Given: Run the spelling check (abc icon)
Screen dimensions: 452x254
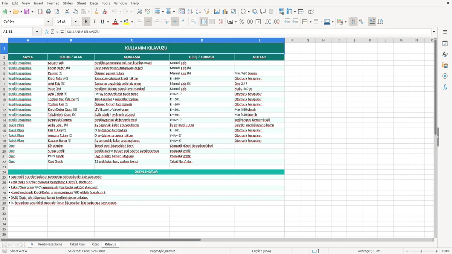Looking at the screenshot, I should (x=148, y=12).
